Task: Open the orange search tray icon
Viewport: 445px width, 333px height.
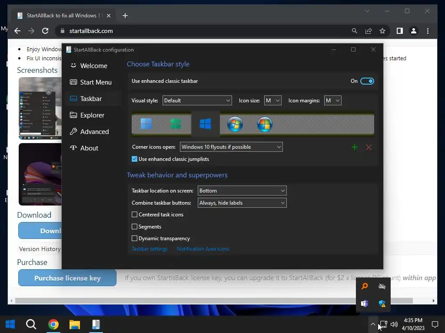Action: click(x=365, y=286)
